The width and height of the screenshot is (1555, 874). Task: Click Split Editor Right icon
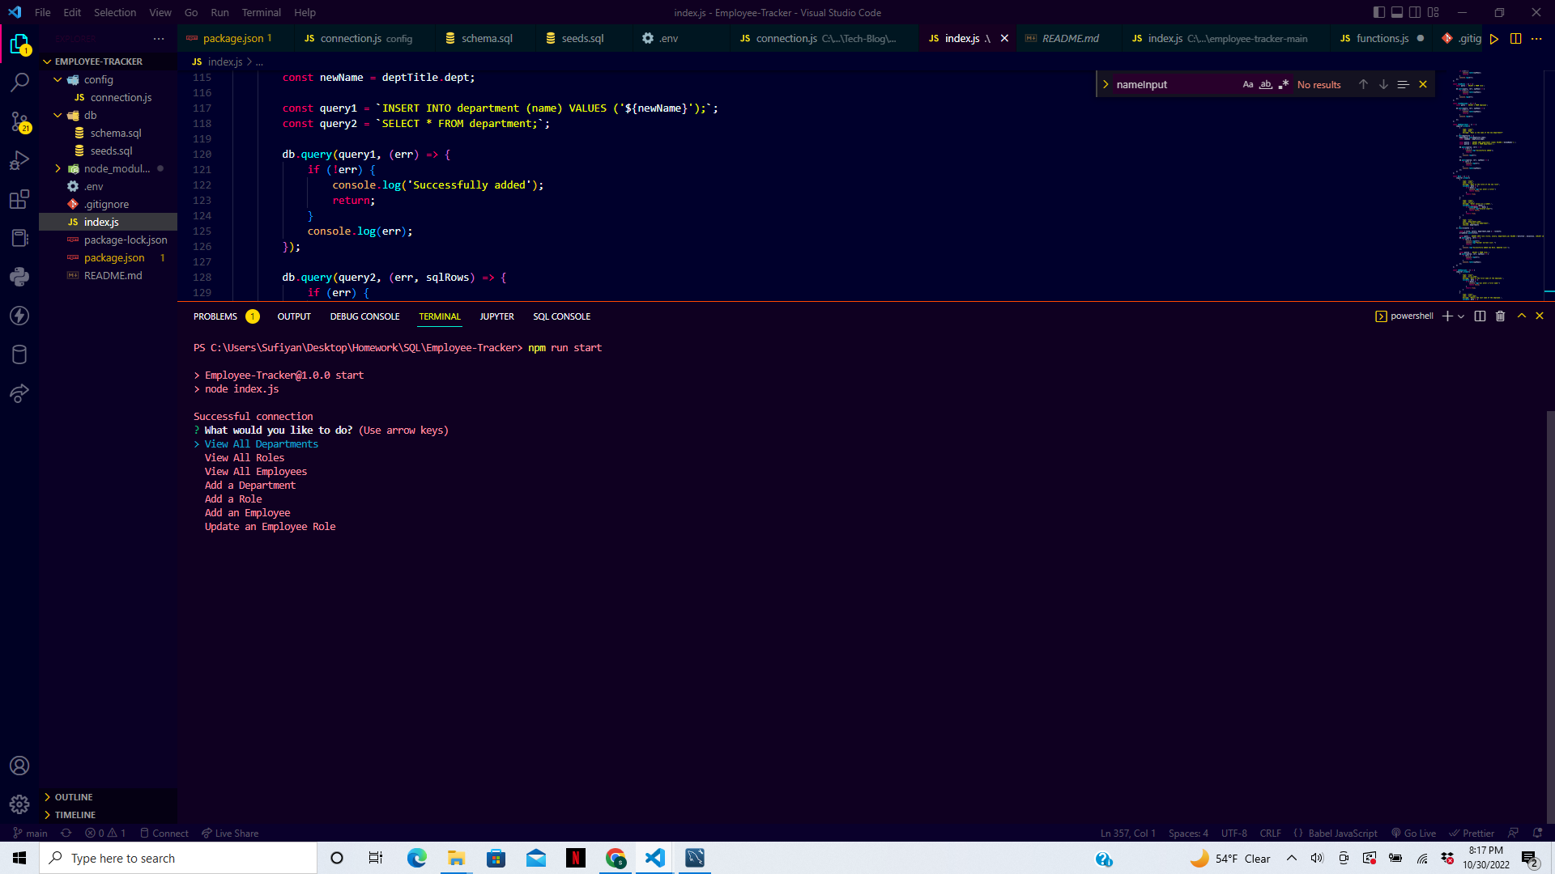tap(1515, 38)
